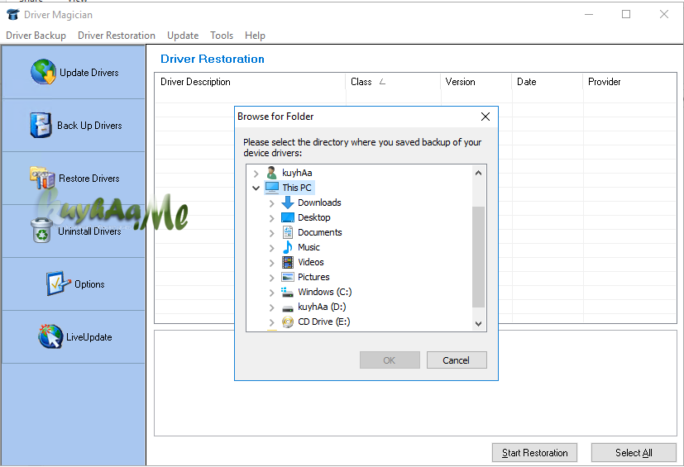Screen dimensions: 684x467
Task: Sort by Version column header
Action: 476,82
